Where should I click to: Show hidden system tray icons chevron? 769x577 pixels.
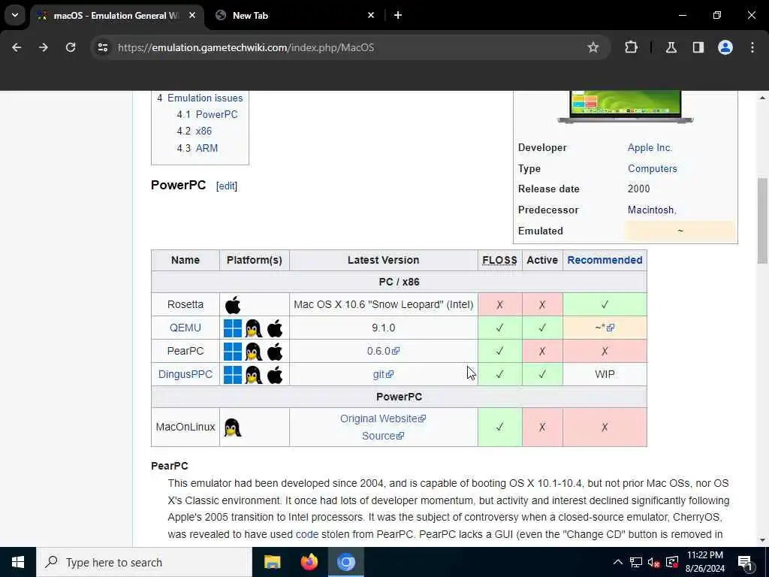(618, 562)
